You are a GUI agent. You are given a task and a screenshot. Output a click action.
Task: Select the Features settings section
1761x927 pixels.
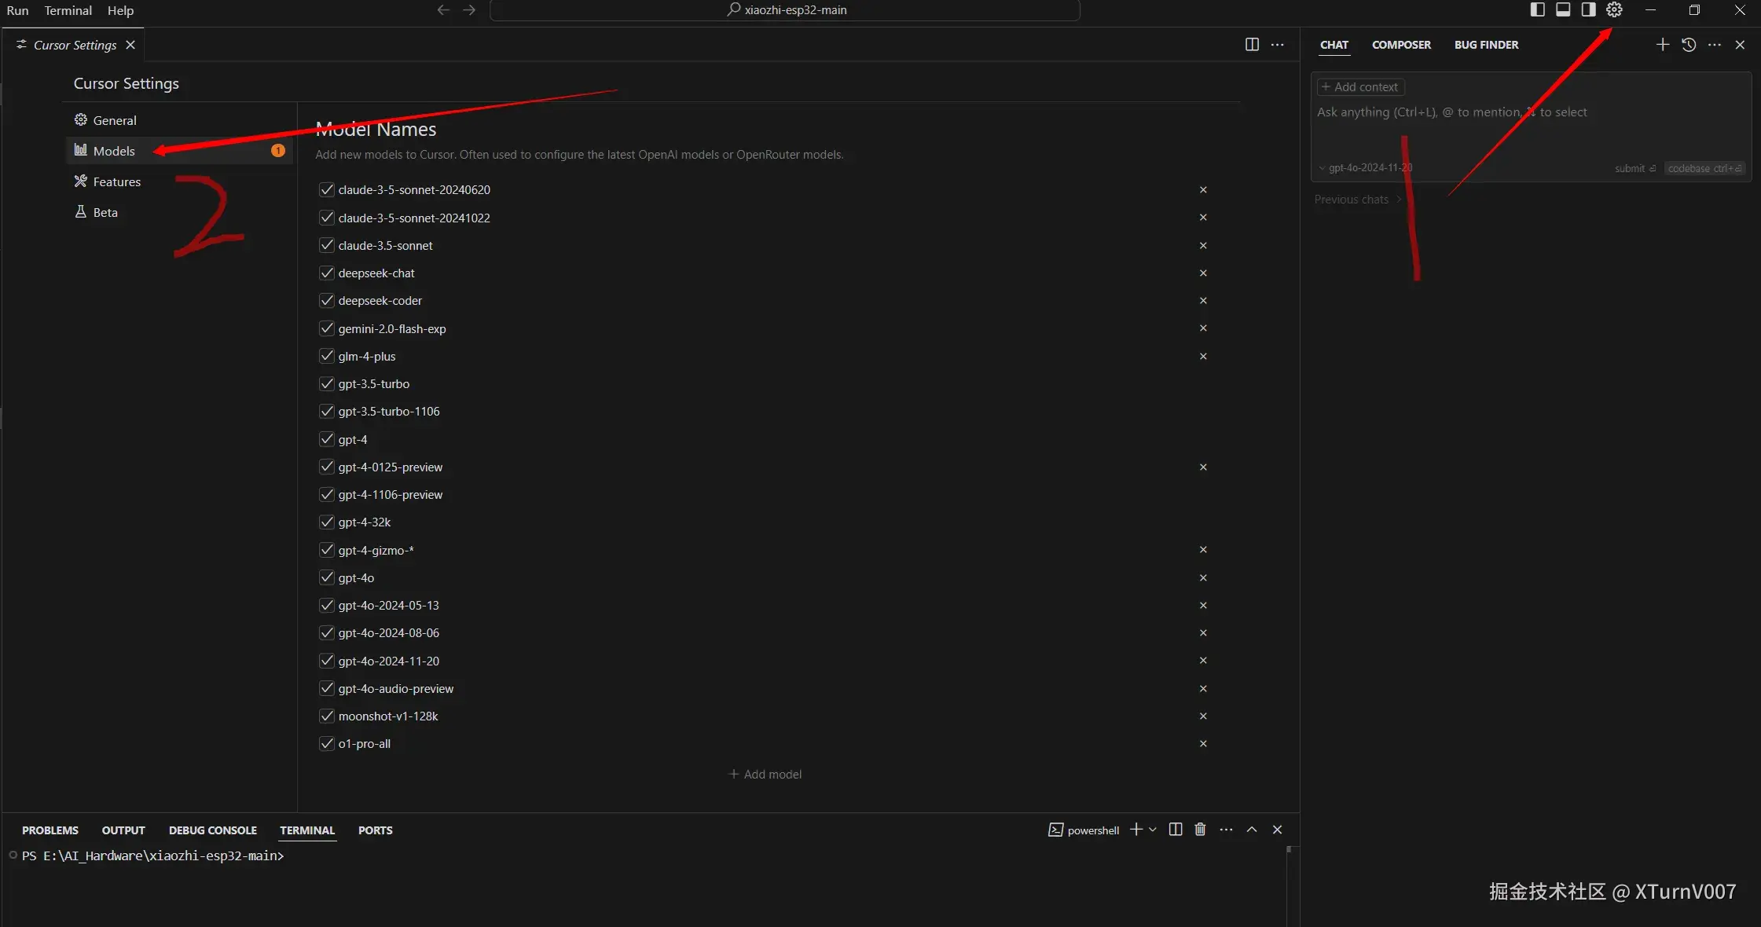118,181
